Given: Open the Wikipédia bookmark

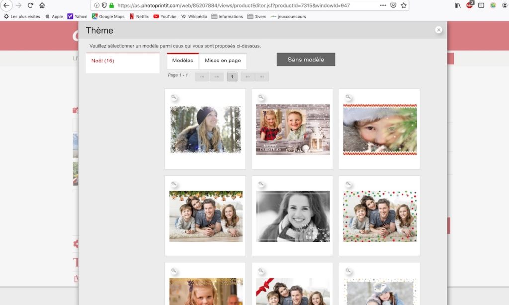Looking at the screenshot, I should click(194, 16).
